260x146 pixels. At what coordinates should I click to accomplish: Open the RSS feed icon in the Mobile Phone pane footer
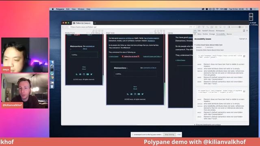click(77, 74)
